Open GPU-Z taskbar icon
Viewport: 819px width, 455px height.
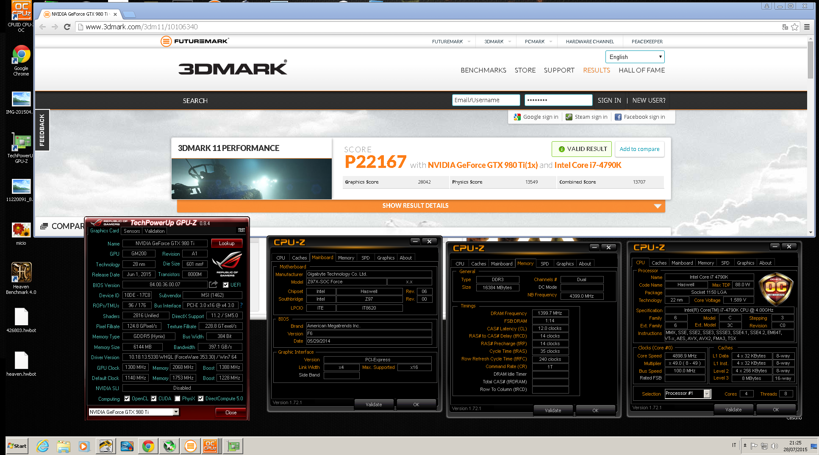click(x=233, y=446)
